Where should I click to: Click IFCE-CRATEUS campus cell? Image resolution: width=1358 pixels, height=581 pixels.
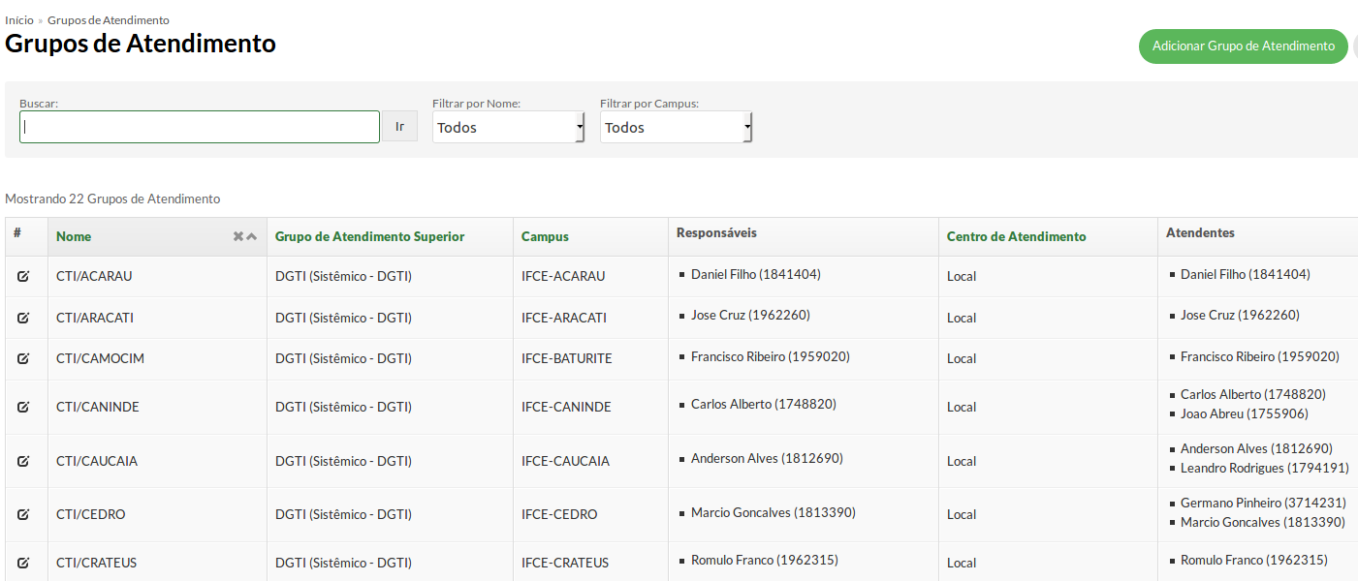pos(565,563)
